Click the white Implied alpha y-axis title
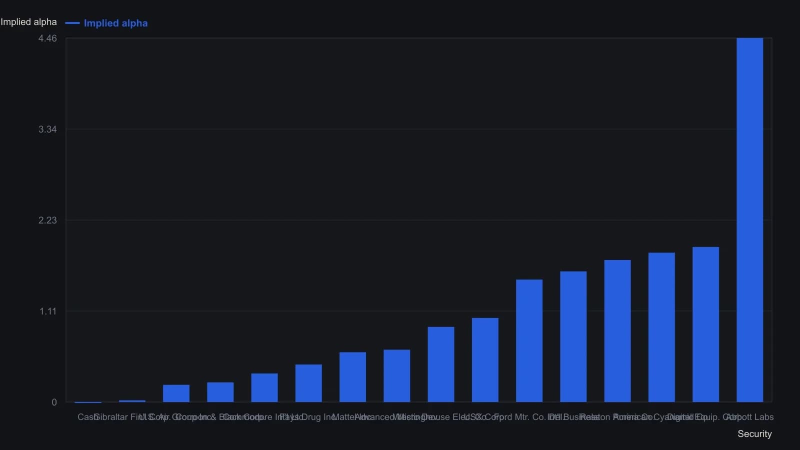Image resolution: width=800 pixels, height=450 pixels. pyautogui.click(x=28, y=22)
